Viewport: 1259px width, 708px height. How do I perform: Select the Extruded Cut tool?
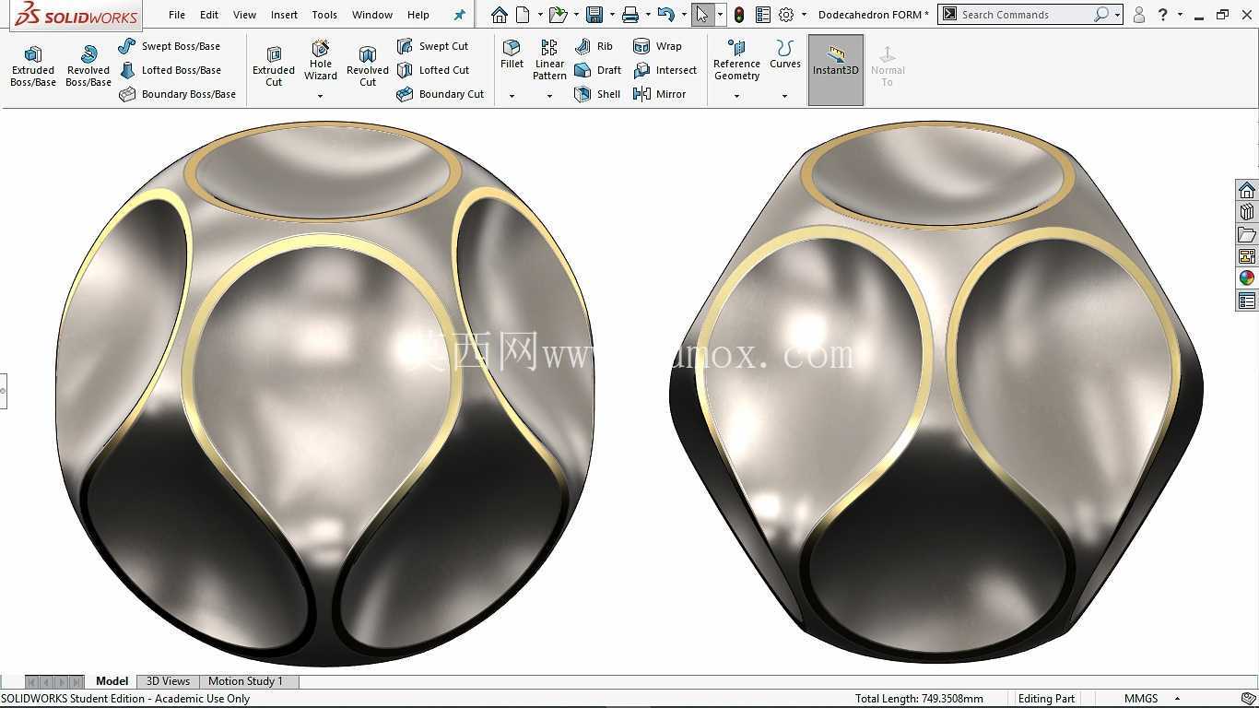(274, 67)
